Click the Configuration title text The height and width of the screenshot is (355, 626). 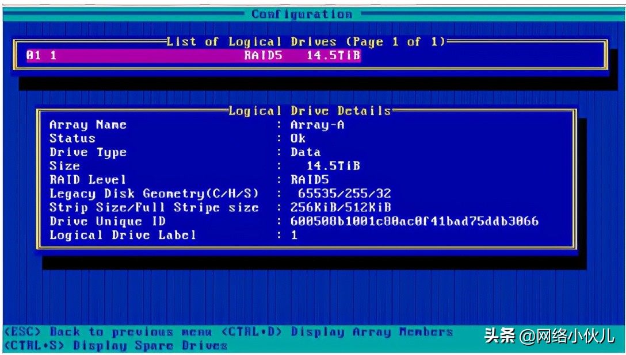[x=302, y=14]
